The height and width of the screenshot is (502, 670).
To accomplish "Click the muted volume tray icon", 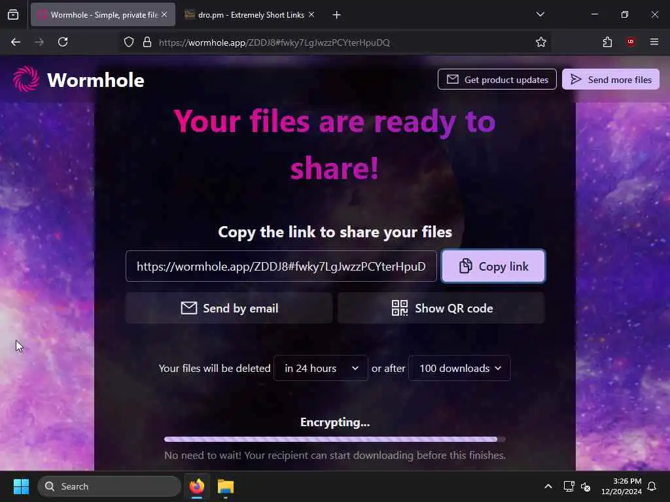I will click(x=586, y=486).
